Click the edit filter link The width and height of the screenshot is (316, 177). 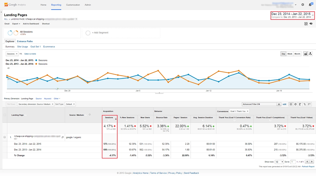[x=284, y=104]
